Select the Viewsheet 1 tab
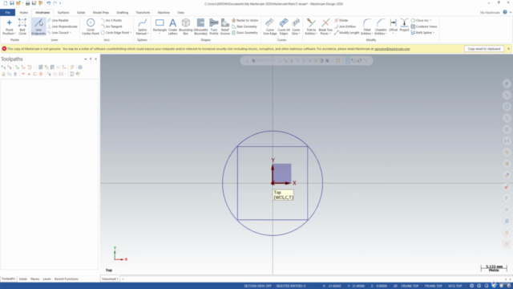The height and width of the screenshot is (289, 513). point(110,279)
